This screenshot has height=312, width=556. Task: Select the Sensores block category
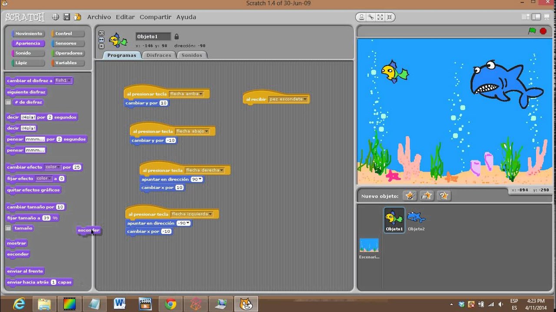pyautogui.click(x=67, y=43)
